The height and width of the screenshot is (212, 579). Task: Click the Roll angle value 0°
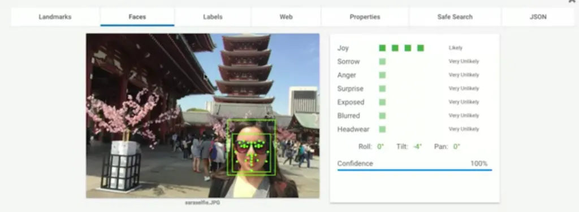pos(381,147)
